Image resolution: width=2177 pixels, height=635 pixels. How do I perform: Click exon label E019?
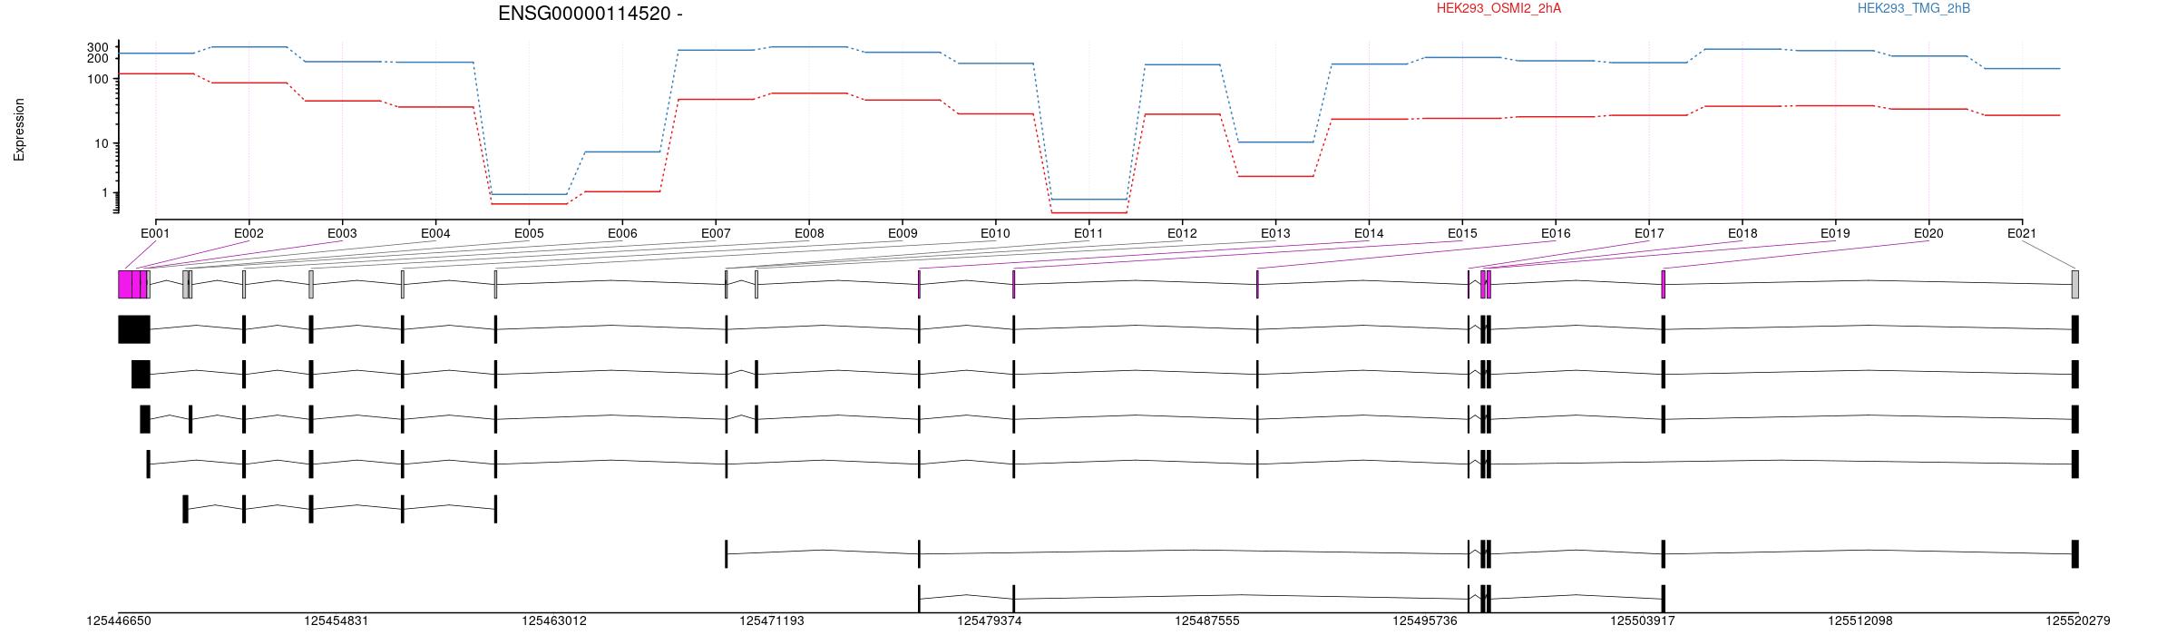point(1835,233)
